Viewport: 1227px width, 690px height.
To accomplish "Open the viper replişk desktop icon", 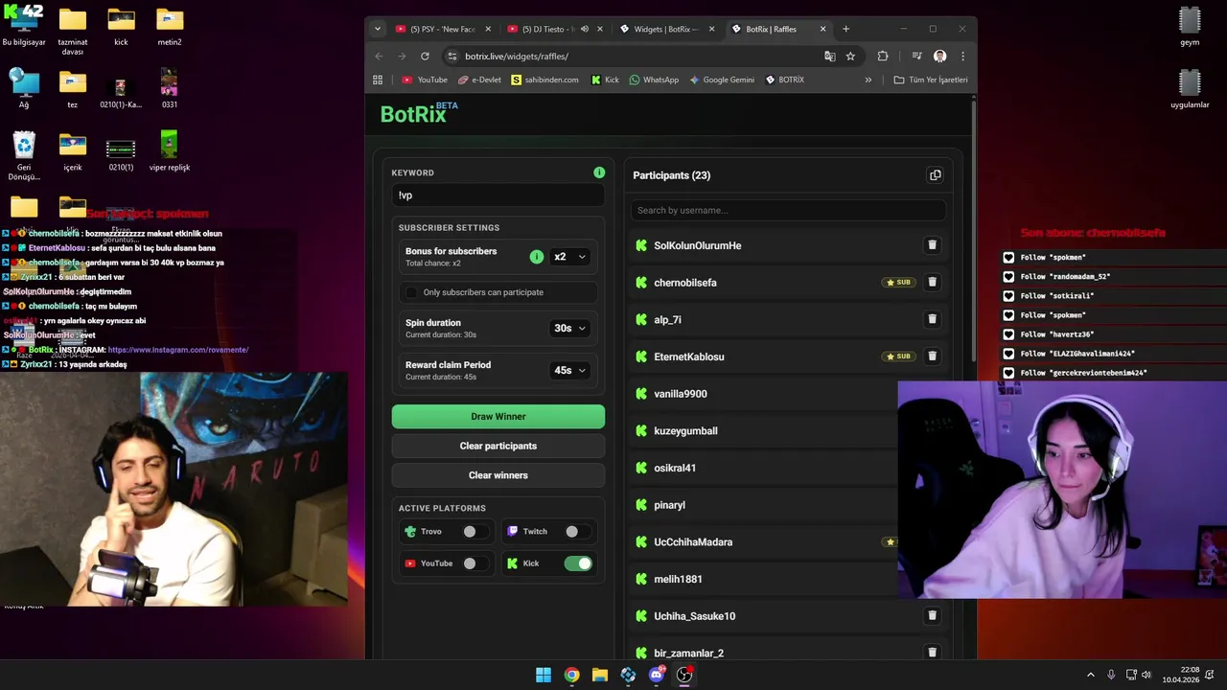I will click(170, 151).
